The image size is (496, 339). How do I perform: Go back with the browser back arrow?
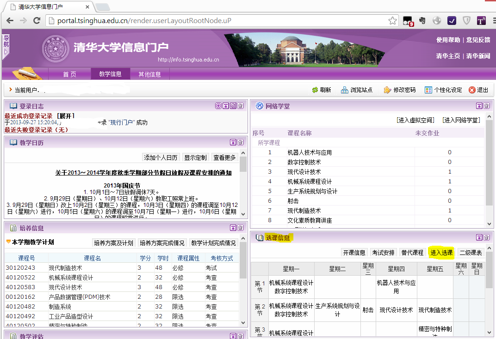[10, 21]
